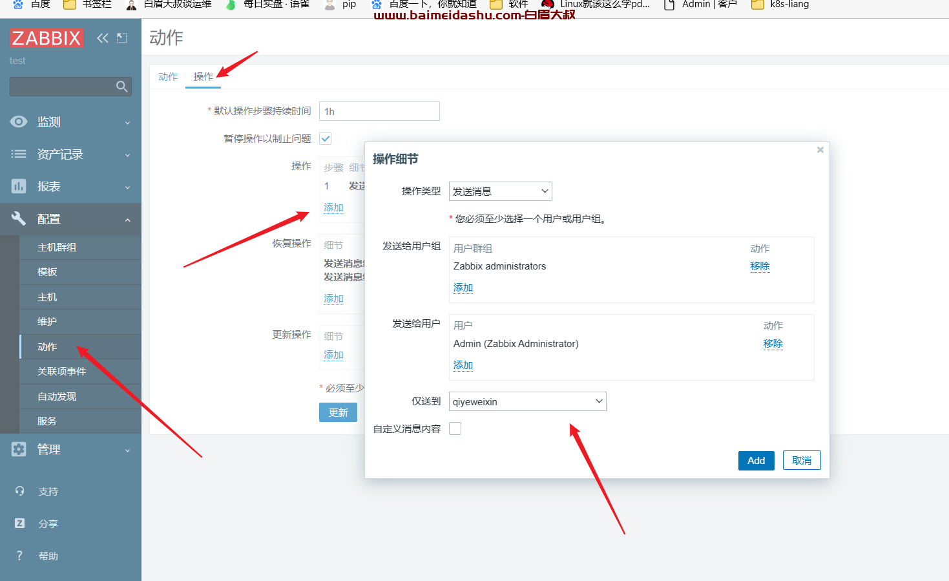
Task: Expand the 报表 menu chevron
Action: point(127,187)
